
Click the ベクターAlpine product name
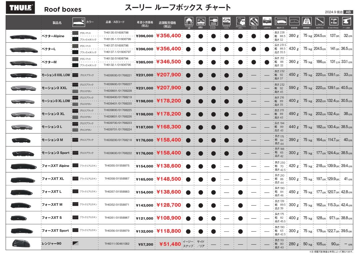[53, 36]
